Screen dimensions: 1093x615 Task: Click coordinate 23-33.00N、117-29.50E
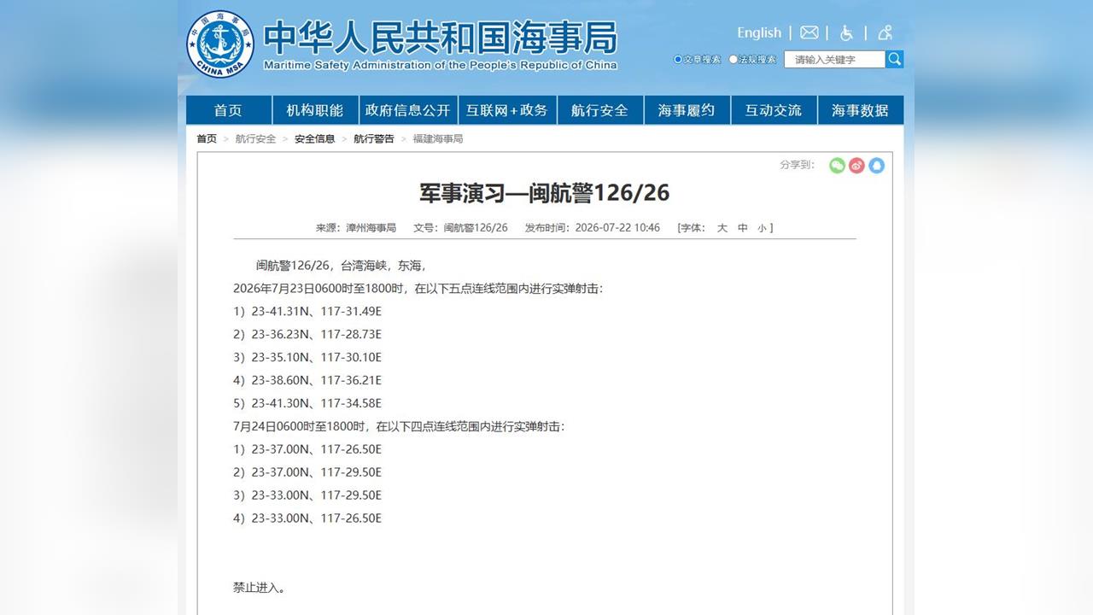pyautogui.click(x=317, y=496)
